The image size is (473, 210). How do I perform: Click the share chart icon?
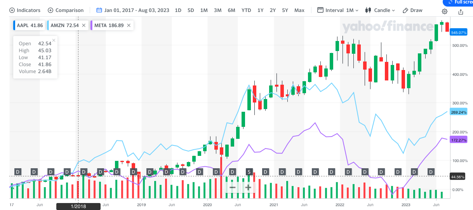(x=461, y=12)
